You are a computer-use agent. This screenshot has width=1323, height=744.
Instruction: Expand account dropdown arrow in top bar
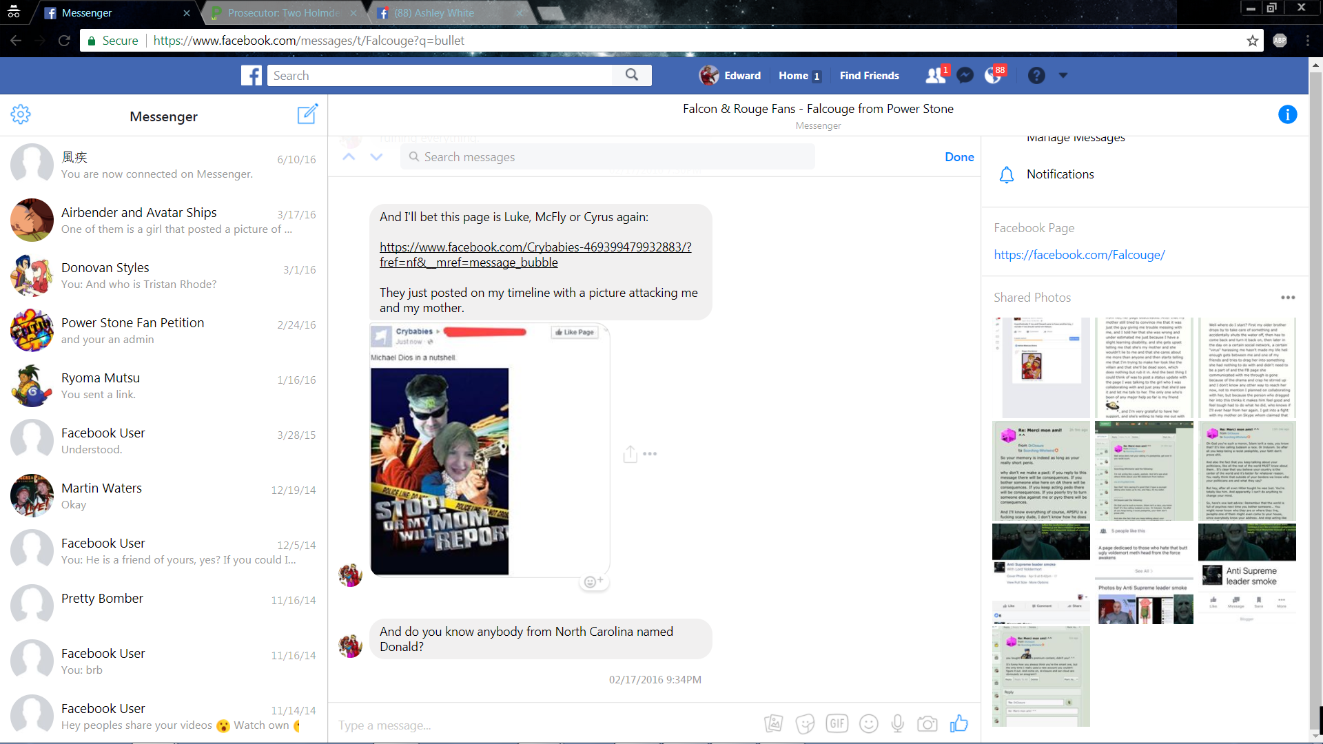pos(1063,75)
